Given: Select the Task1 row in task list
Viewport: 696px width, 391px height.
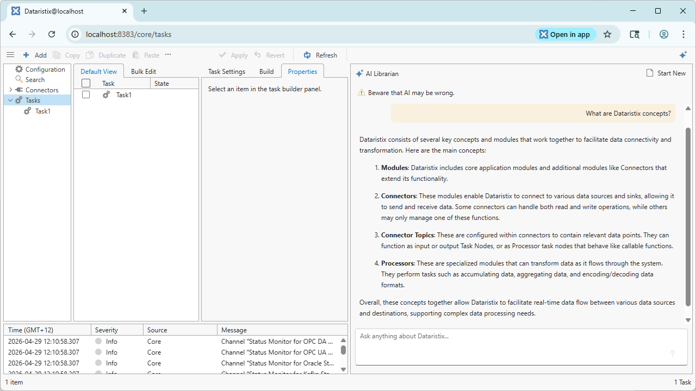Looking at the screenshot, I should pyautogui.click(x=136, y=95).
